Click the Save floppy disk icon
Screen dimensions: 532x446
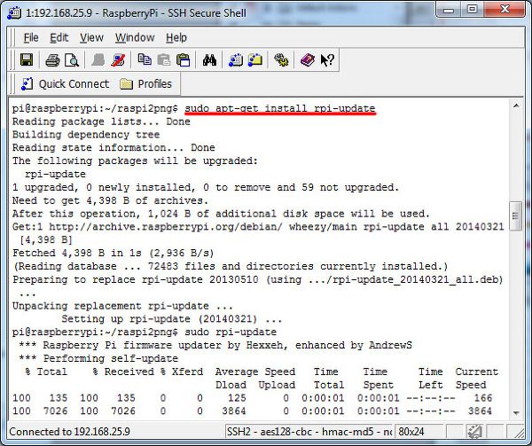tap(26, 60)
